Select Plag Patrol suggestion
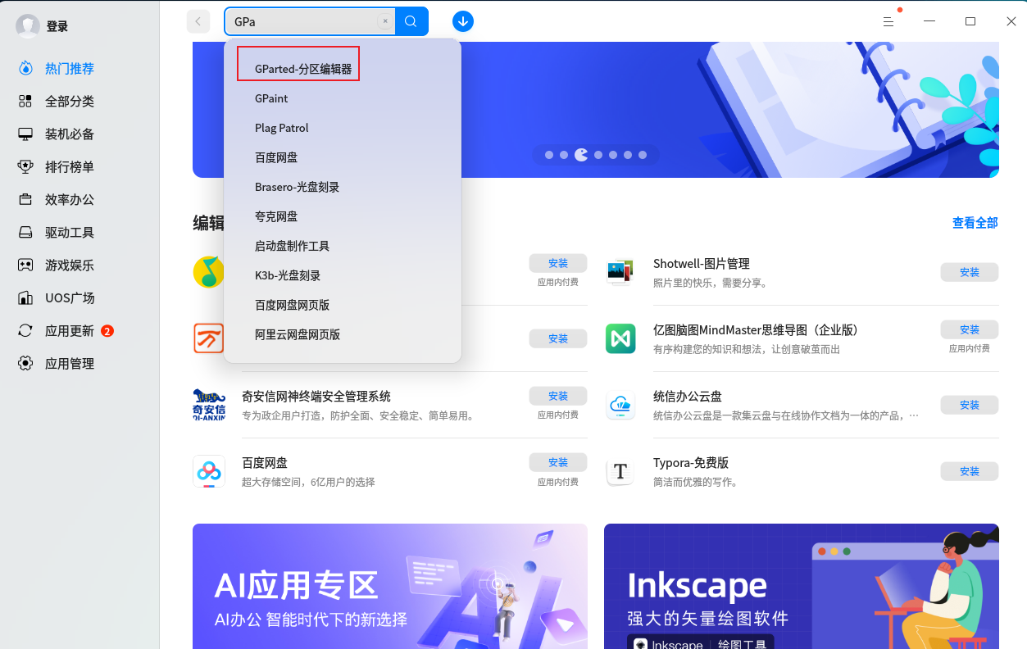 pyautogui.click(x=281, y=128)
